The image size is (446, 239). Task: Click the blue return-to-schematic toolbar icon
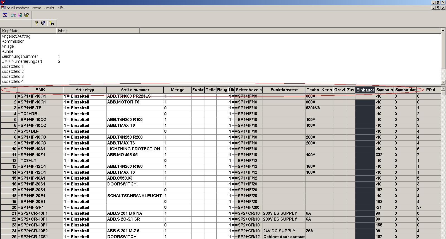(5, 15)
